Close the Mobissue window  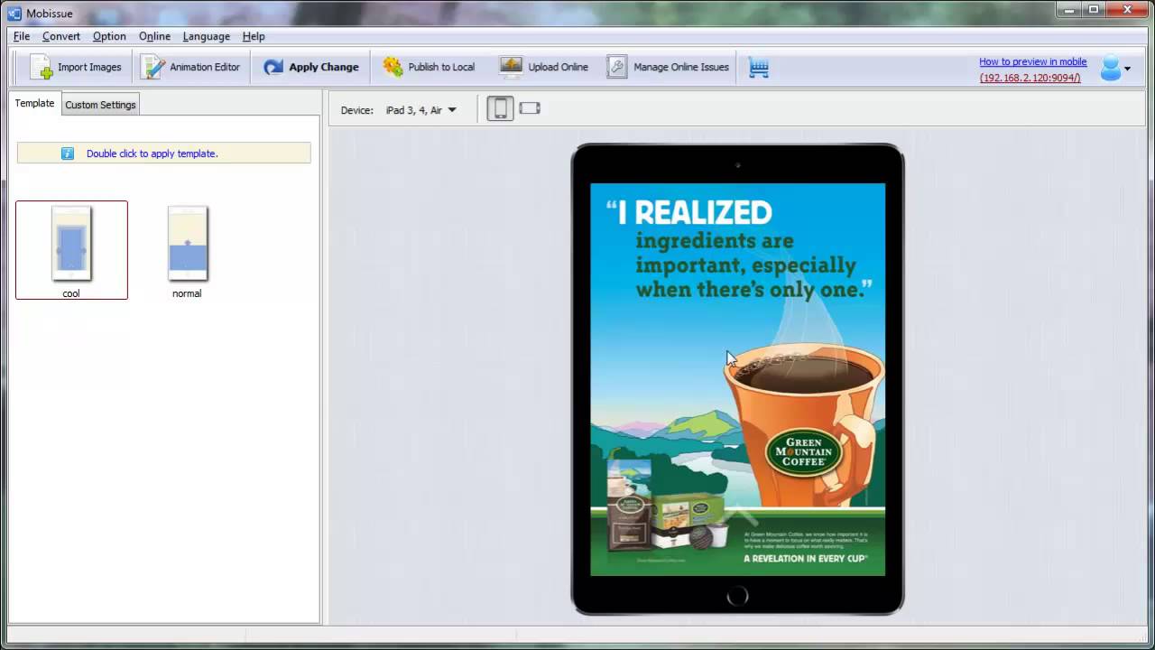[1127, 10]
